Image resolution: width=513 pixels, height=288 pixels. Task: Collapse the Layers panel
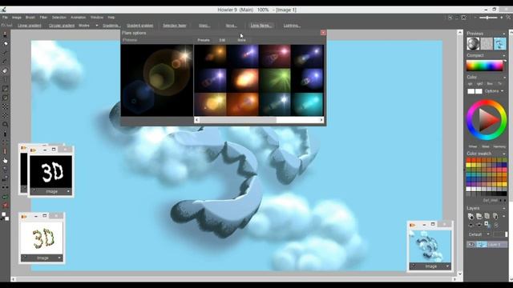point(504,208)
